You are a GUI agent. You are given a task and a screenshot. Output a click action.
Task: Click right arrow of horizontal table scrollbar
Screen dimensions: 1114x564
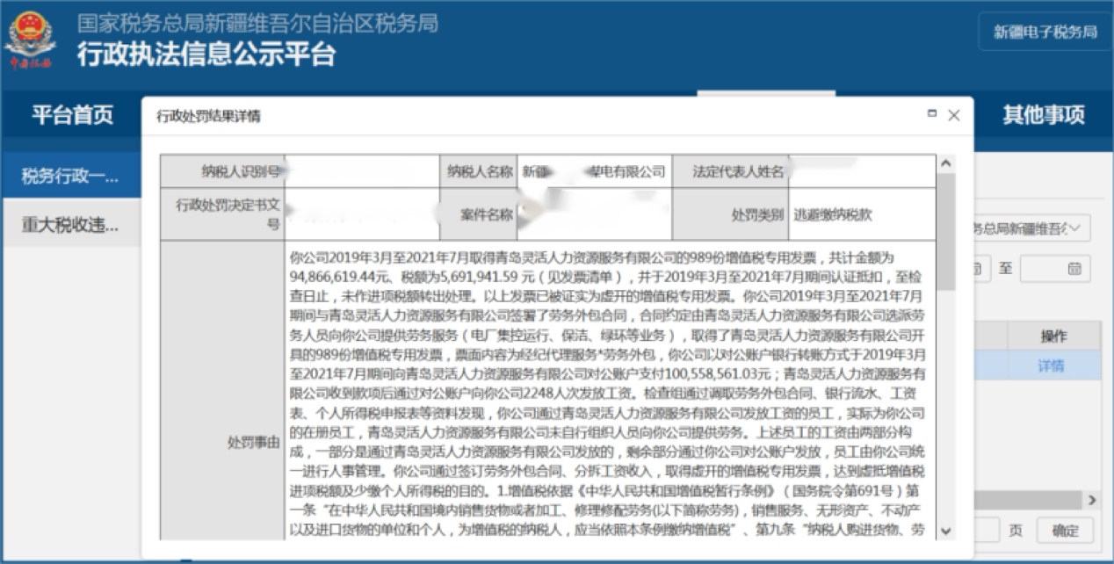pos(1092,500)
